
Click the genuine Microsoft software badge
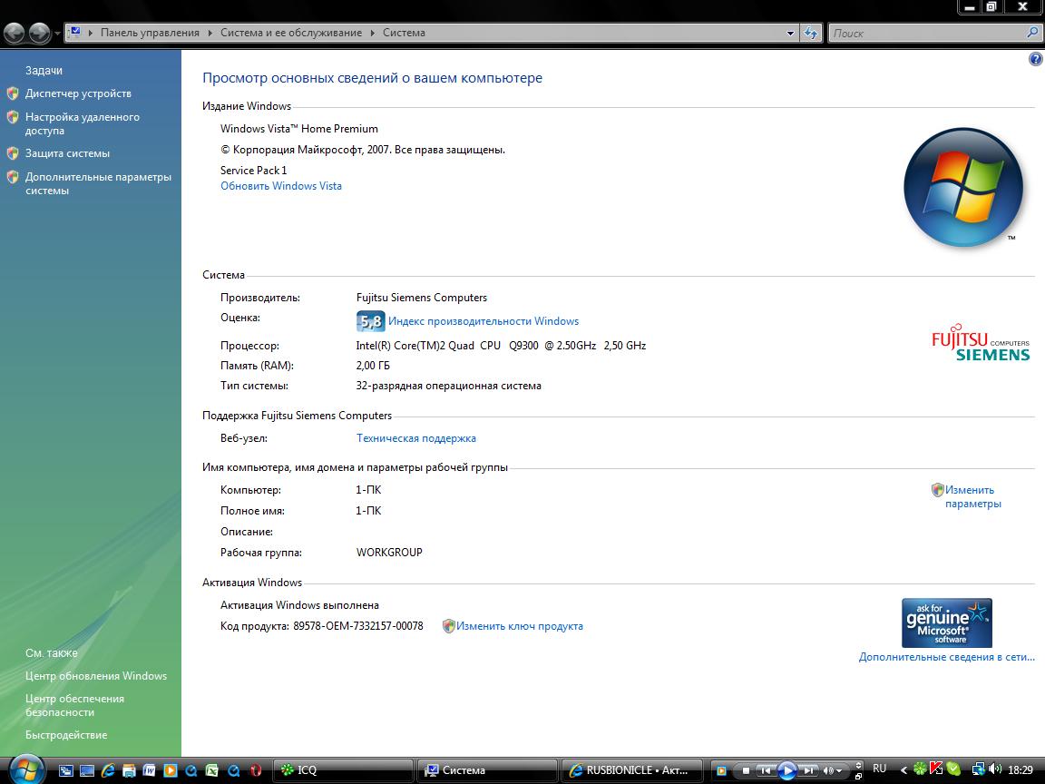click(x=946, y=622)
